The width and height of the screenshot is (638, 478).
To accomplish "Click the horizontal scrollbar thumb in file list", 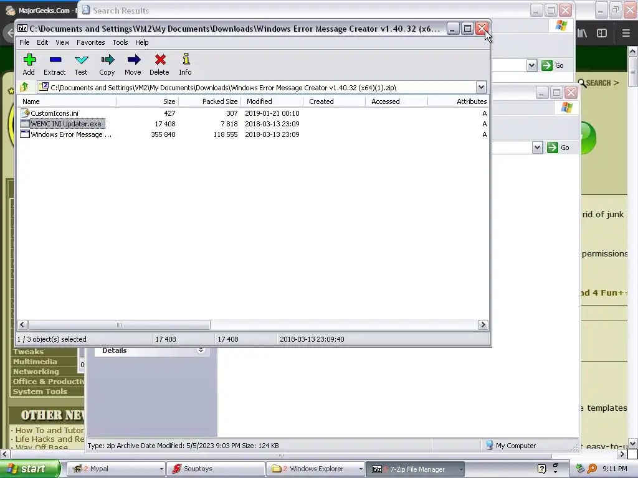I will click(x=119, y=324).
